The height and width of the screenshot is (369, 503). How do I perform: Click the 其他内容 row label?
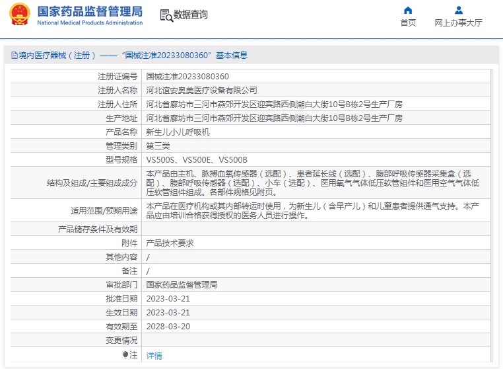[x=121, y=257]
